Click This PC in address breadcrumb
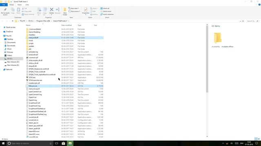261x146 pixels. (22, 21)
